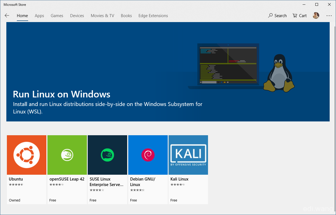
Task: Open the openSUSE Leap 42 tile
Action: click(x=67, y=169)
